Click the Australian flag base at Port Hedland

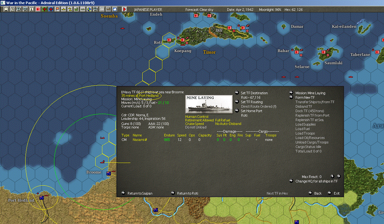click(41, 198)
